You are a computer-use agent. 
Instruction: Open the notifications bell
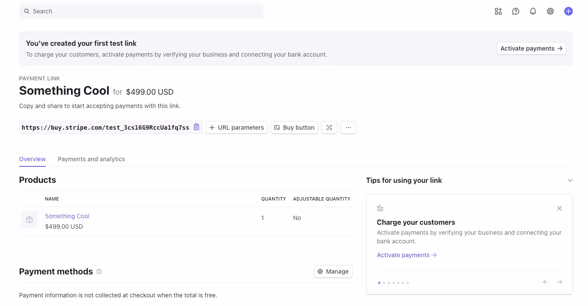[533, 12]
